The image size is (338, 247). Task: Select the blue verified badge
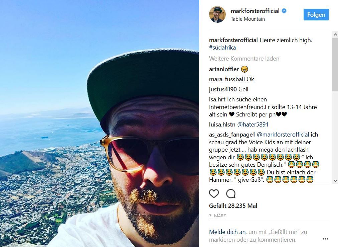(284, 11)
